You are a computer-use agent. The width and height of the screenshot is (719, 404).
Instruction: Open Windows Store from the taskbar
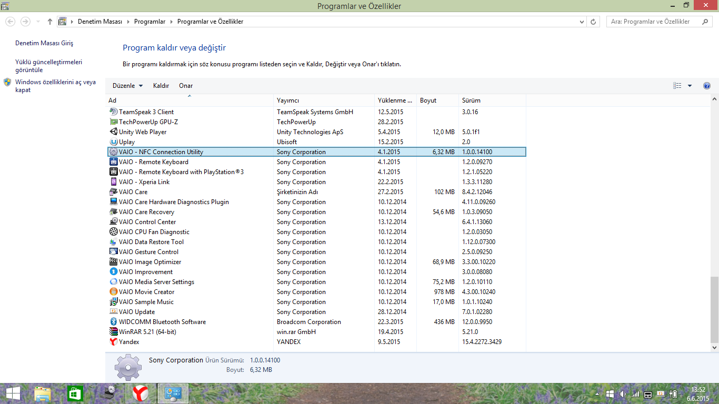tap(75, 393)
